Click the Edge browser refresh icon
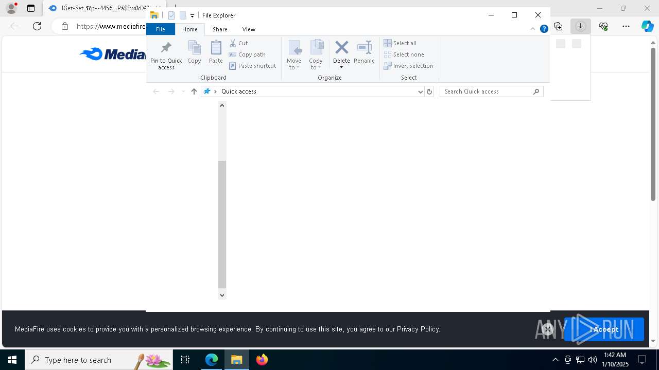This screenshot has width=659, height=370. pyautogui.click(x=37, y=26)
